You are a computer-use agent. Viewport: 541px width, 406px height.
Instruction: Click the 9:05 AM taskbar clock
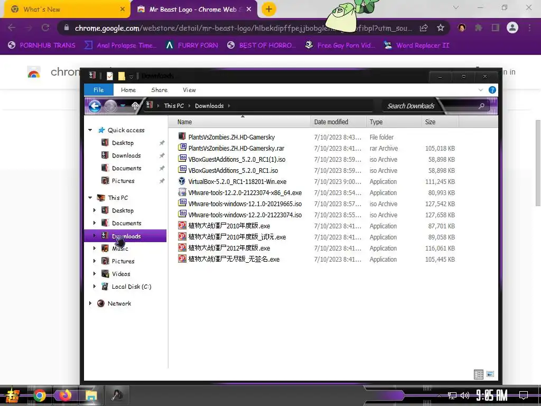pyautogui.click(x=492, y=395)
